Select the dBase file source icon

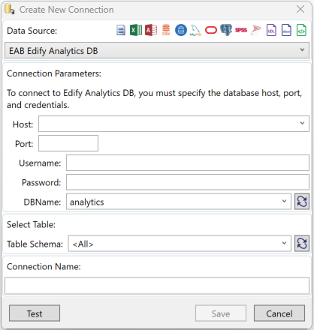coord(286,31)
